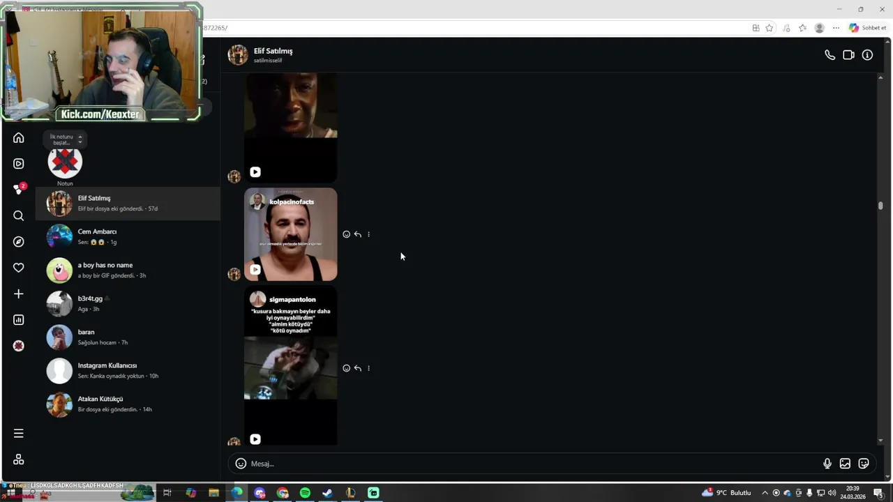Open profile avatar in the left sidebar
Screen dimensions: 893x502
pos(19,346)
